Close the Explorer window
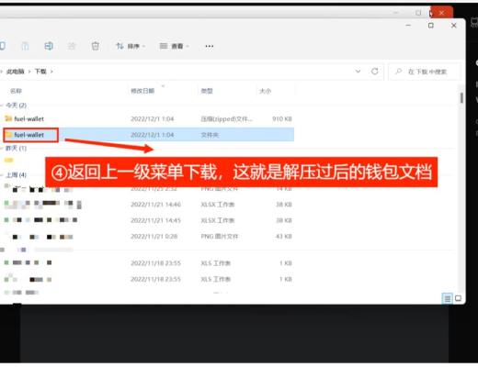Screen dimensions: 478x367 point(454,26)
